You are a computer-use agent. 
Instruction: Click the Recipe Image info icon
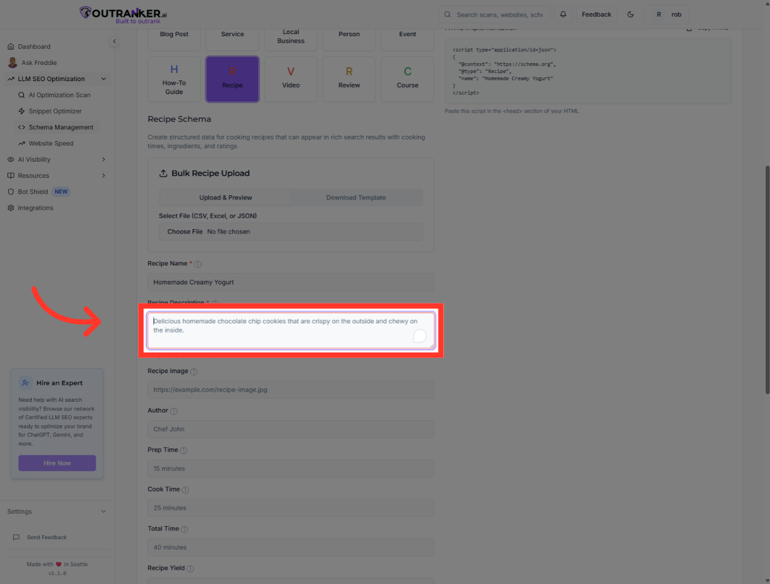(x=194, y=372)
